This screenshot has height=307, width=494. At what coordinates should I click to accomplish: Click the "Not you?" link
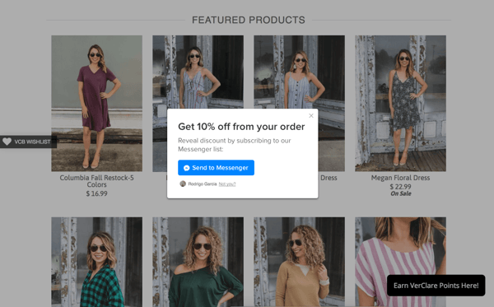pyautogui.click(x=227, y=184)
